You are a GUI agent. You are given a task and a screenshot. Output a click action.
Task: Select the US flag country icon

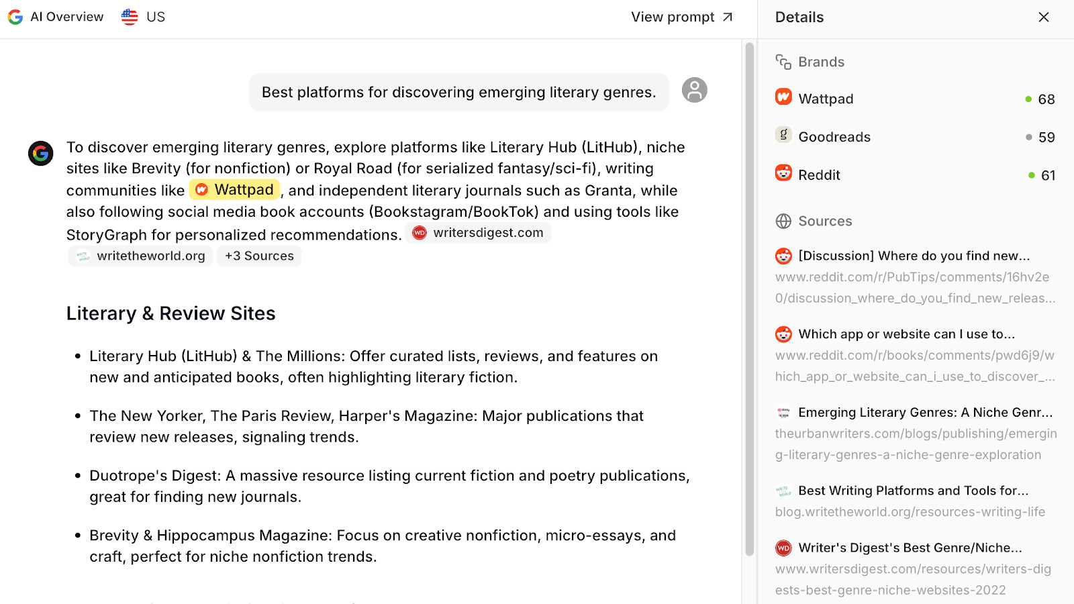coord(130,17)
